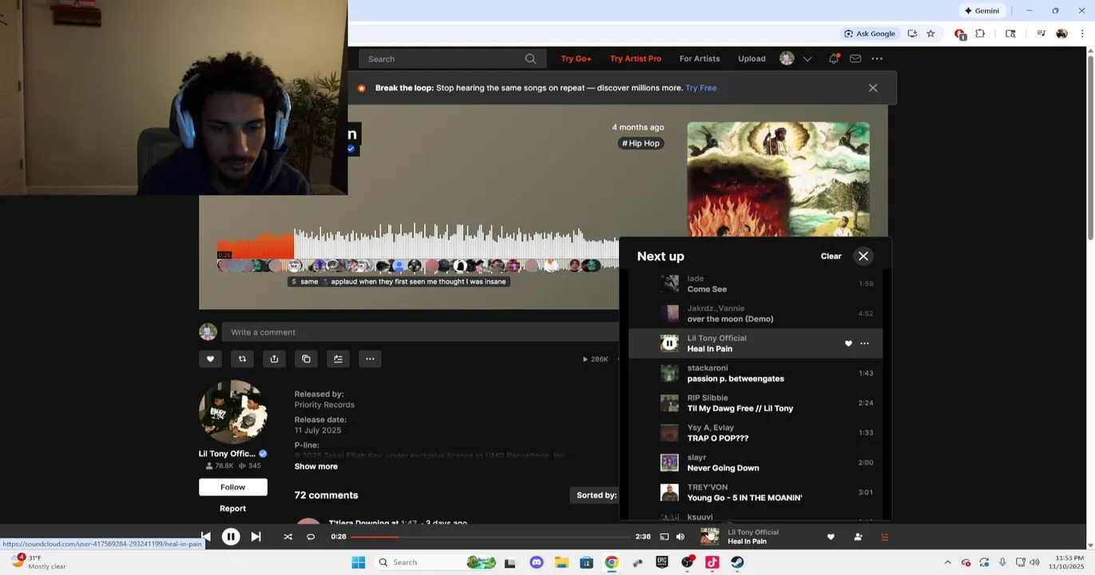Bookmark this page with the star icon

tap(930, 34)
